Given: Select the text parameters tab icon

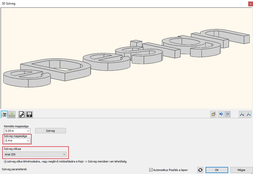Looking at the screenshot, I should click(4, 115).
